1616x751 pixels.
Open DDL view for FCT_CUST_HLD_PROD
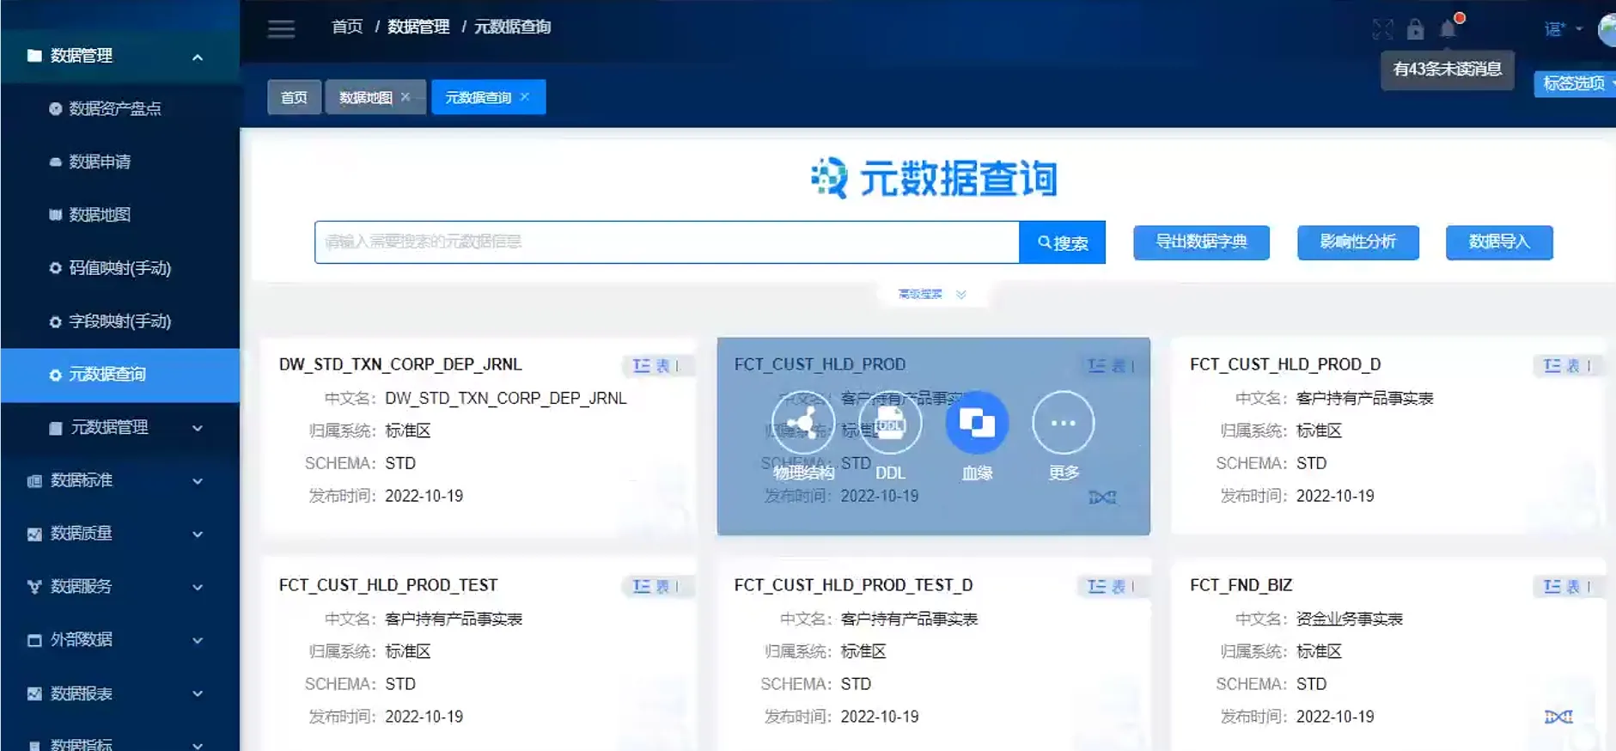pos(890,423)
